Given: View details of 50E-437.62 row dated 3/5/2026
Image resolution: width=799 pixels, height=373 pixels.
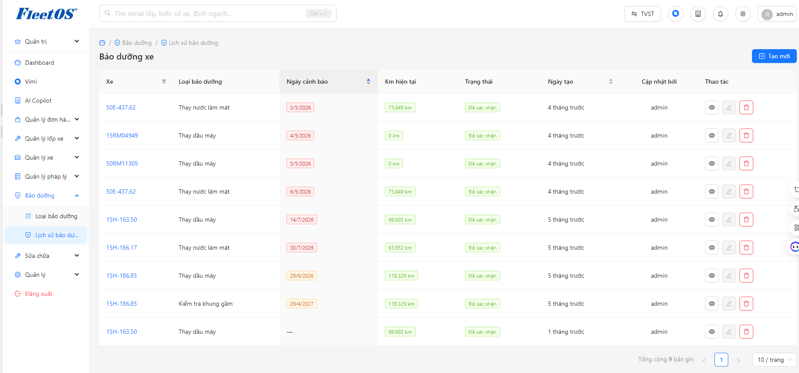Looking at the screenshot, I should point(711,107).
